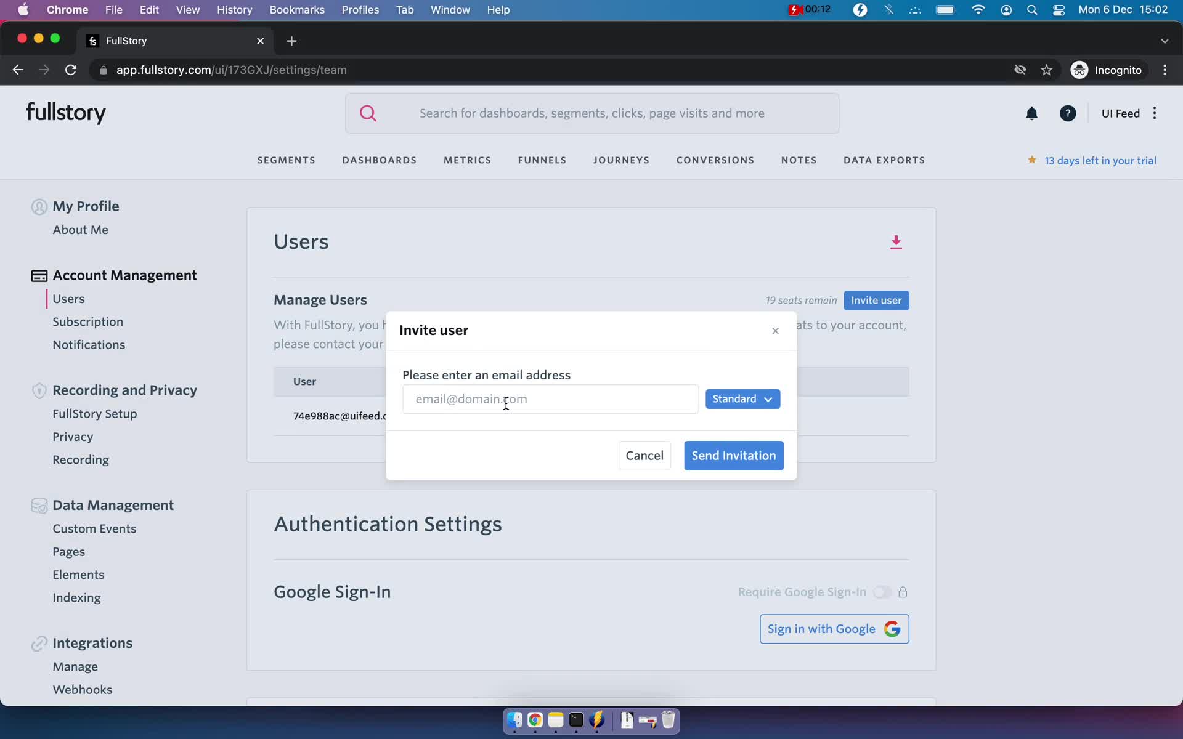
Task: Open Spotlight search in the menu bar
Action: click(1032, 10)
